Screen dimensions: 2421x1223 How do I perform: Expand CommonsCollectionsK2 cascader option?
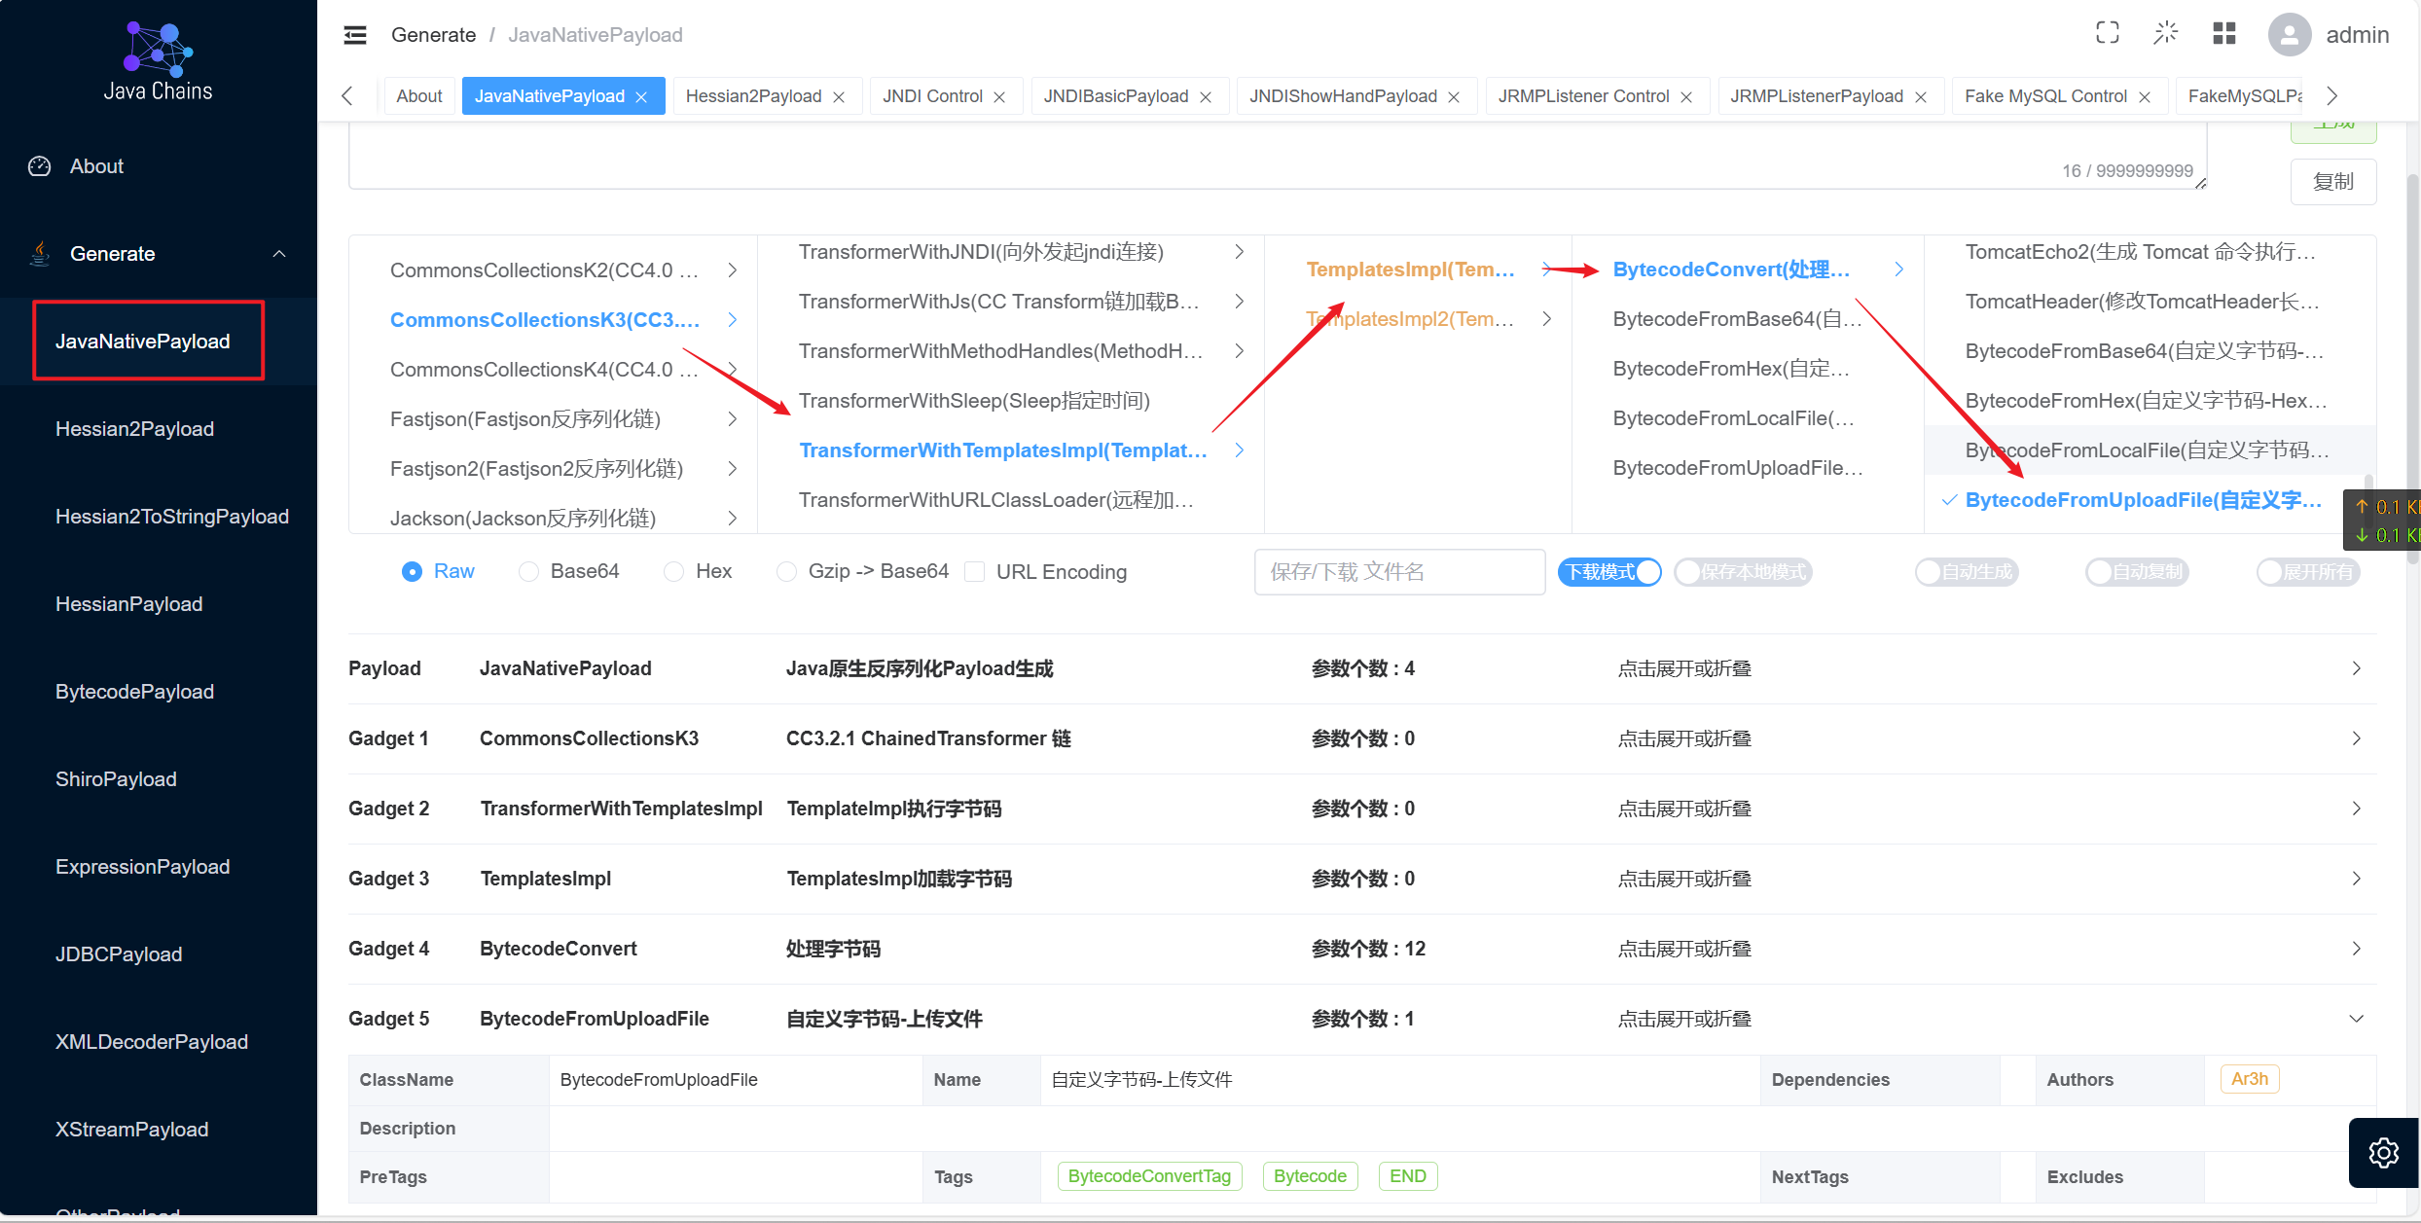[733, 270]
